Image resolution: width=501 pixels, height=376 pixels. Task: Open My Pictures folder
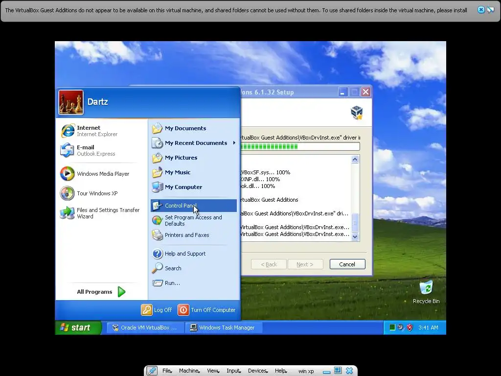point(194,158)
